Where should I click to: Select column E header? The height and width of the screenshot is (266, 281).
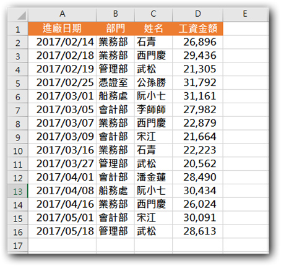(x=245, y=14)
